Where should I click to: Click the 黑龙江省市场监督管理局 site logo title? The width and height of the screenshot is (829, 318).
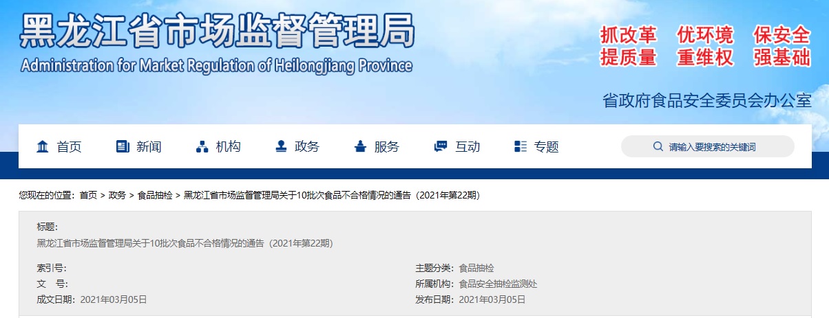(217, 31)
